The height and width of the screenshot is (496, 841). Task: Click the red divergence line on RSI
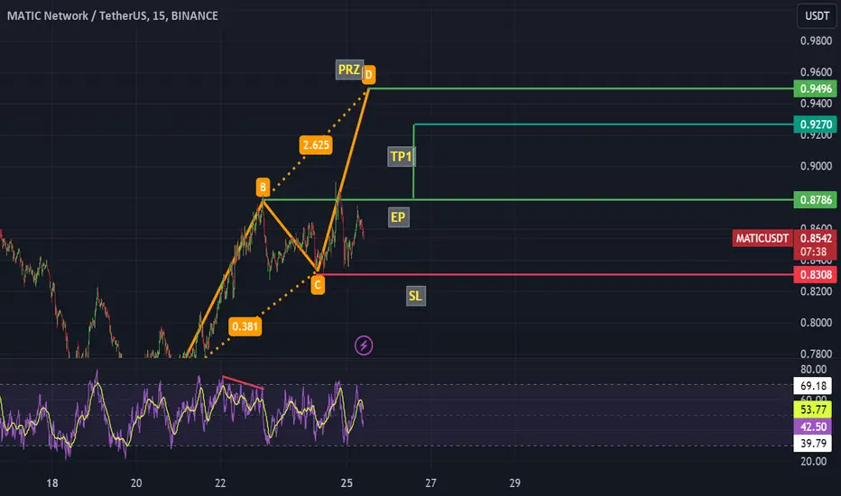(243, 382)
